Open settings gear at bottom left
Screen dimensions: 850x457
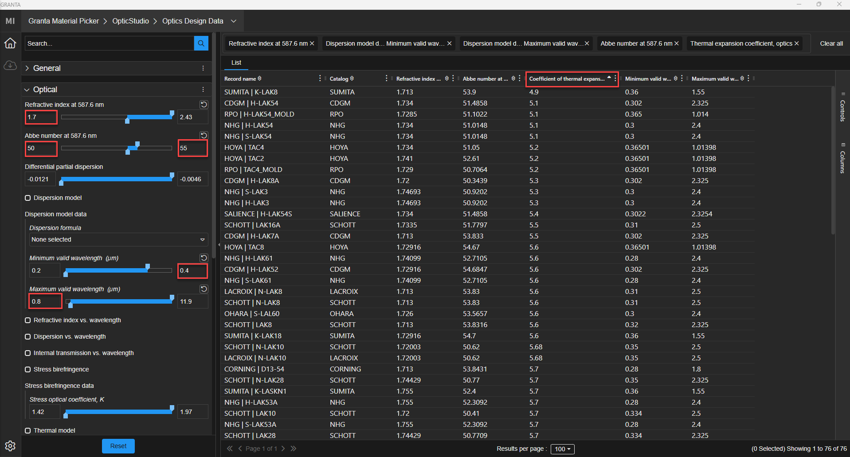click(10, 446)
